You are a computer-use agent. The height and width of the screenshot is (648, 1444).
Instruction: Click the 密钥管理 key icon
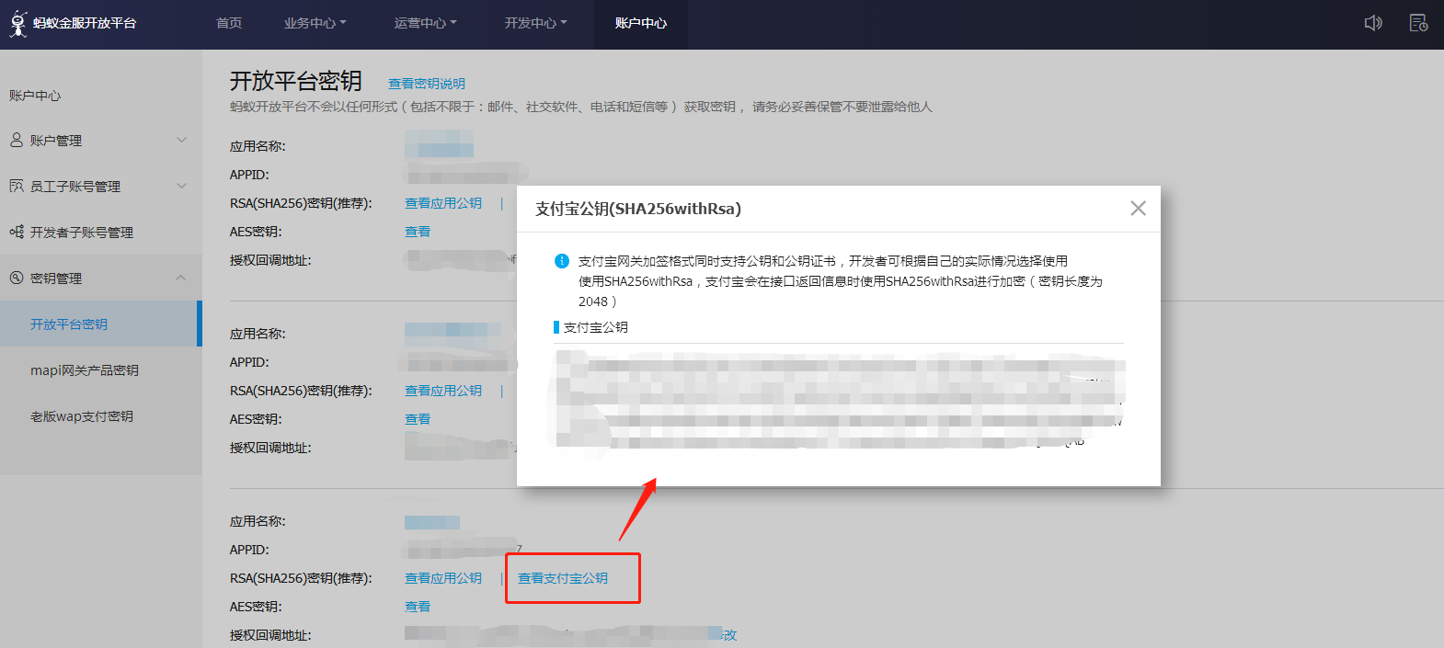pos(17,278)
